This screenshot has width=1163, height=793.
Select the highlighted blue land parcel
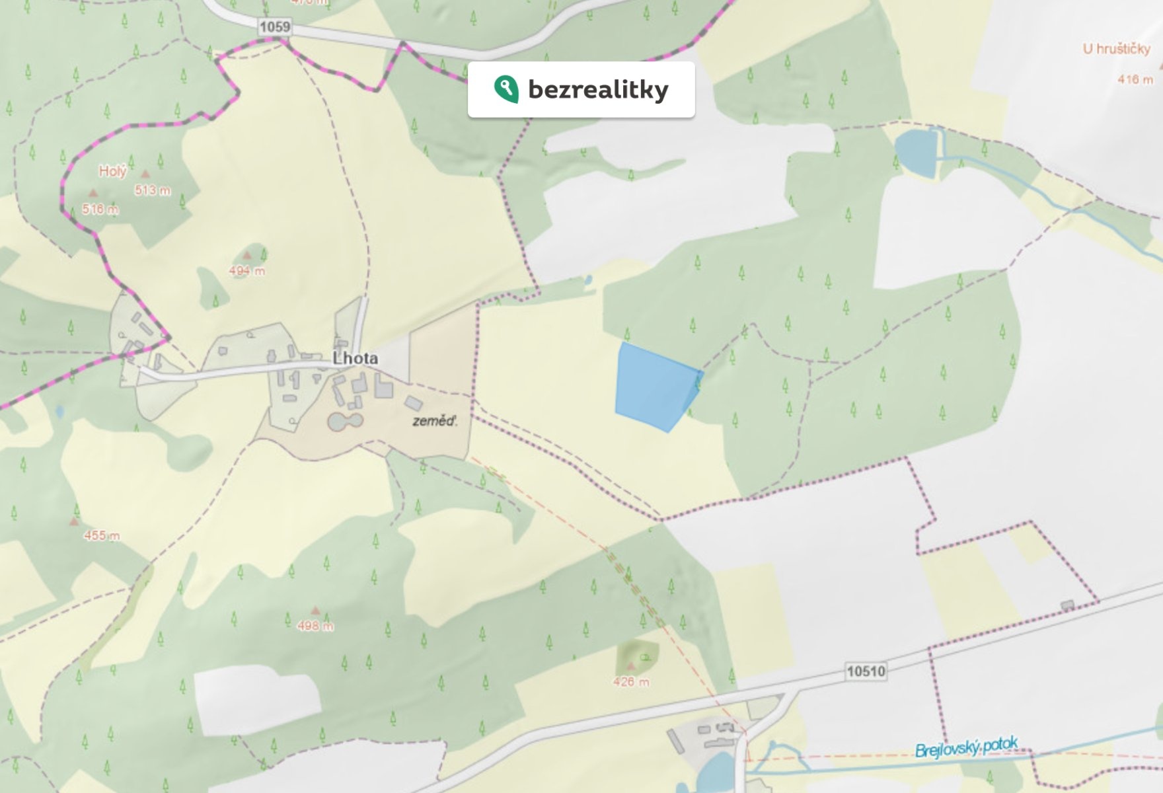(x=657, y=387)
